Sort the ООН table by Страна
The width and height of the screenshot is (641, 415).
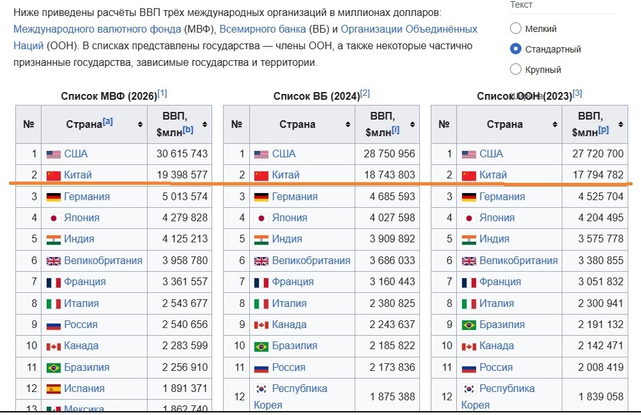[555, 124]
